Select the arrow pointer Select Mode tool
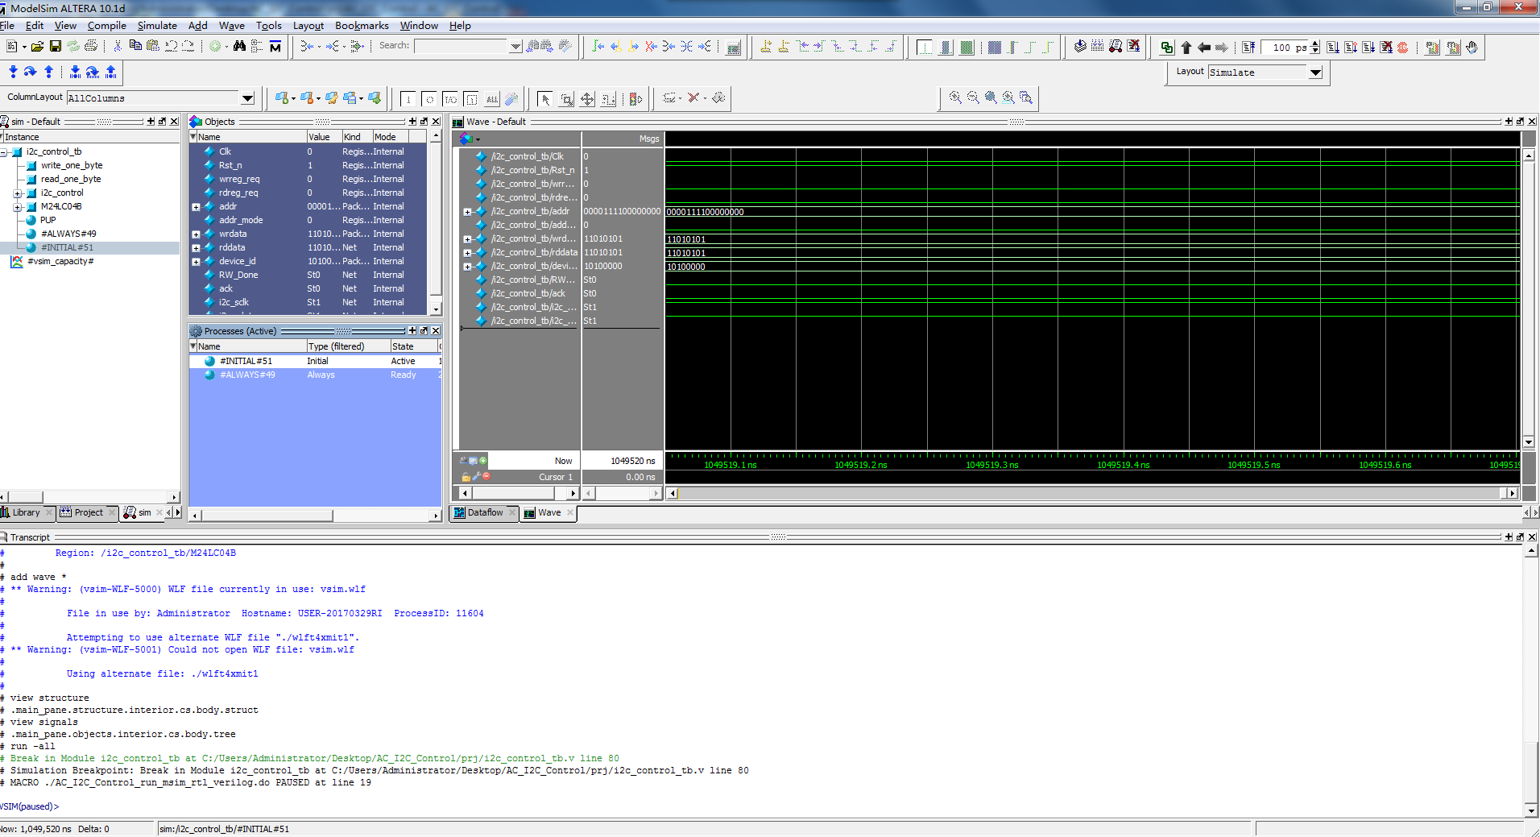Image resolution: width=1540 pixels, height=837 pixels. click(545, 98)
